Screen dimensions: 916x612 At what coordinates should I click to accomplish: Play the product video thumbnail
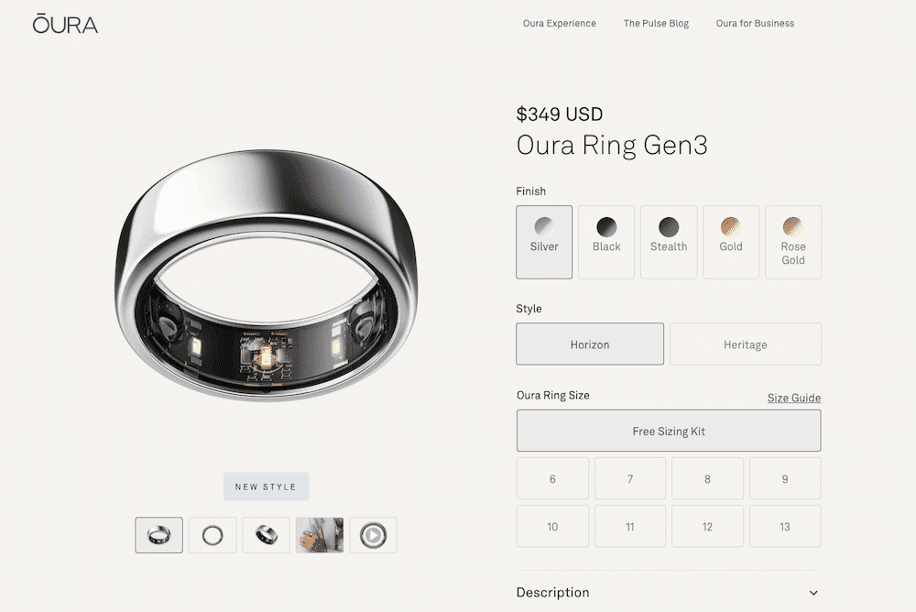pos(374,535)
